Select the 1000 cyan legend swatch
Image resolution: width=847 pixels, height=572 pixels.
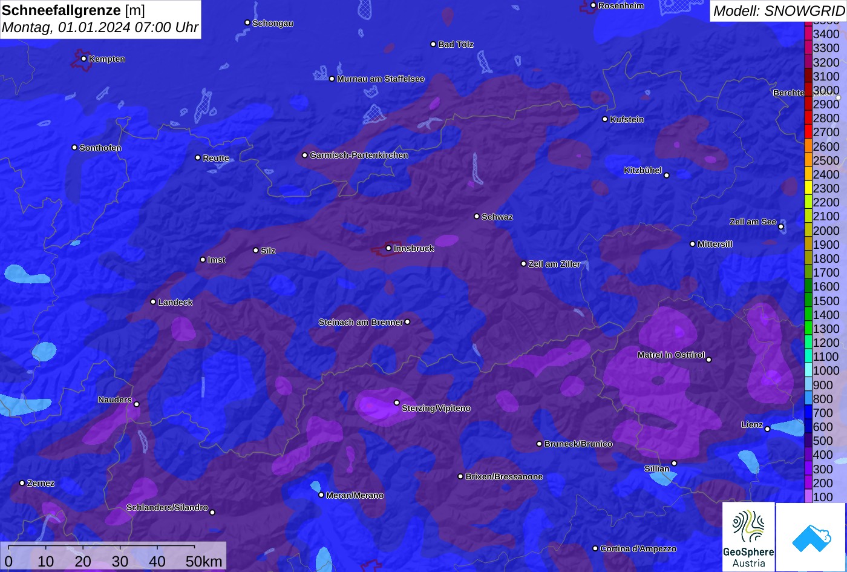pyautogui.click(x=808, y=371)
